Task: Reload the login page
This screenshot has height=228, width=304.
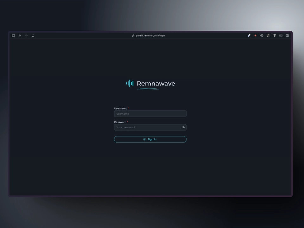Action: pyautogui.click(x=33, y=35)
